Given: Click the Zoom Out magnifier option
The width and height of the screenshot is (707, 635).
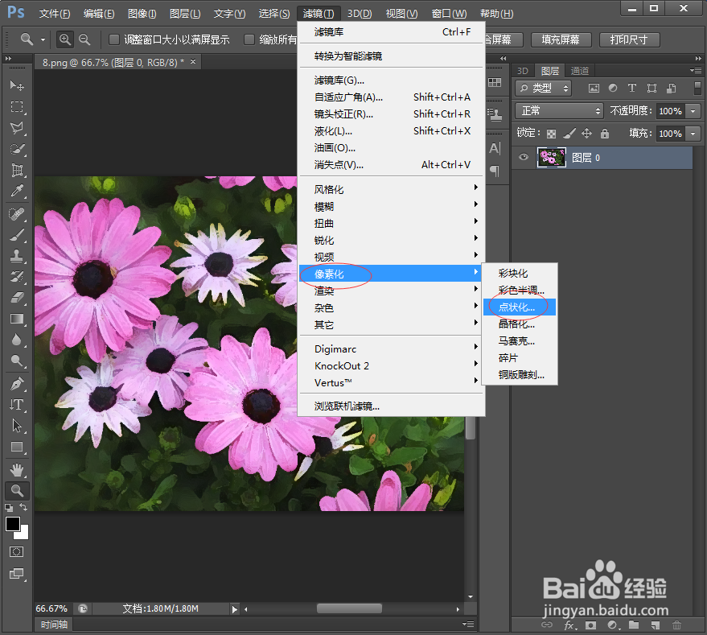Looking at the screenshot, I should [84, 39].
